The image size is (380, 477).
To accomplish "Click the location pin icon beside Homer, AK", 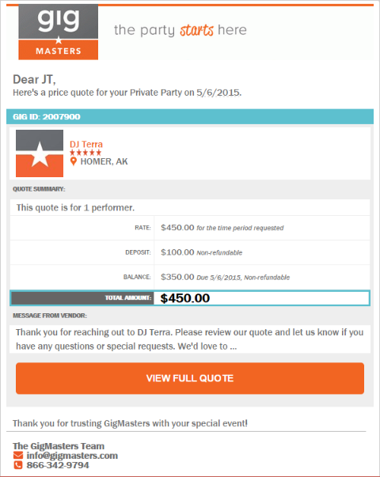I will [x=73, y=161].
